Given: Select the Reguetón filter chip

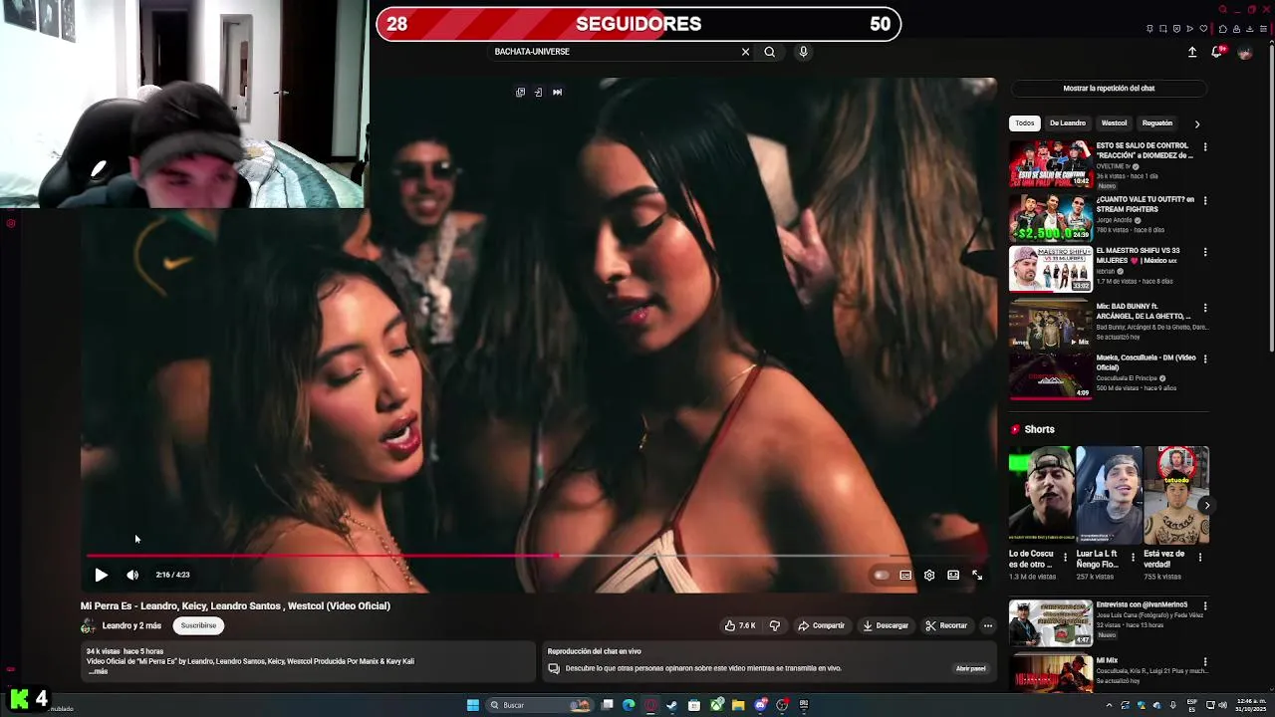Looking at the screenshot, I should [1157, 123].
